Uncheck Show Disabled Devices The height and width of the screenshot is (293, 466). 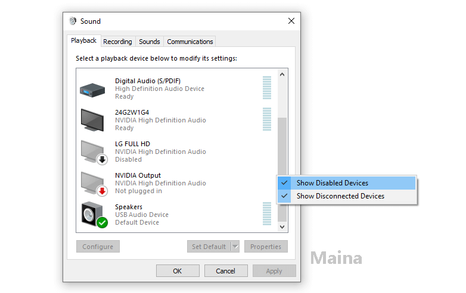(347, 183)
